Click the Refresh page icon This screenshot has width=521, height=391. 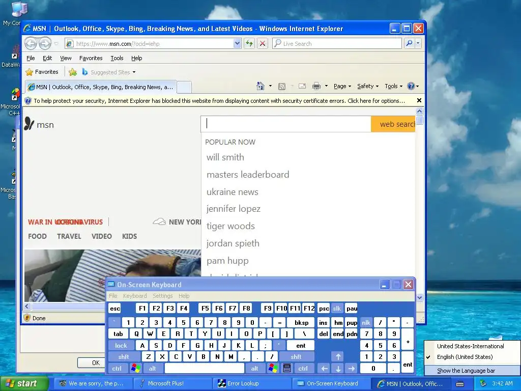(x=249, y=43)
